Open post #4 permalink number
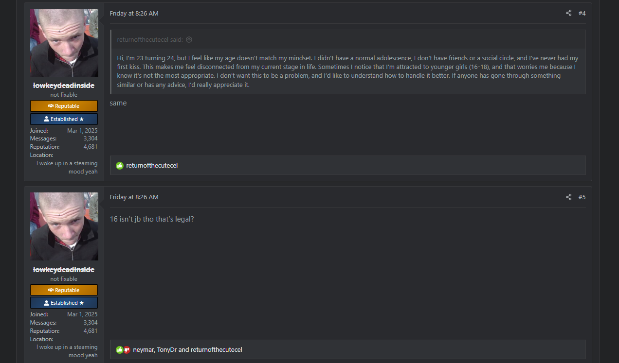The image size is (619, 363). click(x=582, y=13)
